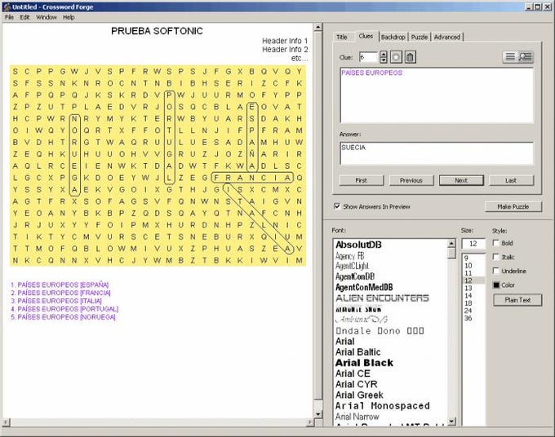Click the PRUEBA SOFTONIC puzzle title
This screenshot has width=555, height=437.
(x=157, y=31)
